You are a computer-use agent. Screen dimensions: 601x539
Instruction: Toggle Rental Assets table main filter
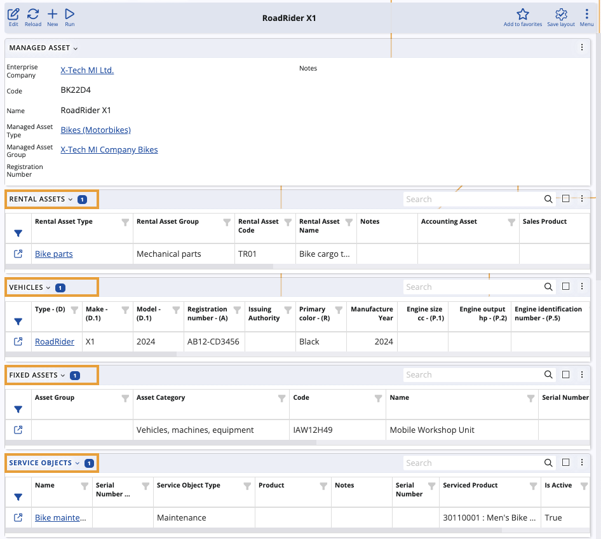coord(18,233)
